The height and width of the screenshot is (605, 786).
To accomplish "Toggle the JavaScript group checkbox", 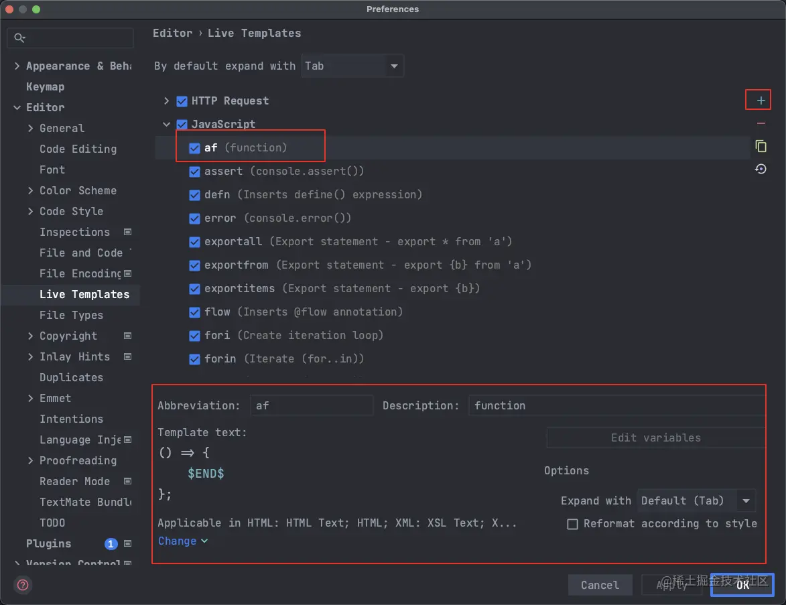I will (x=182, y=125).
